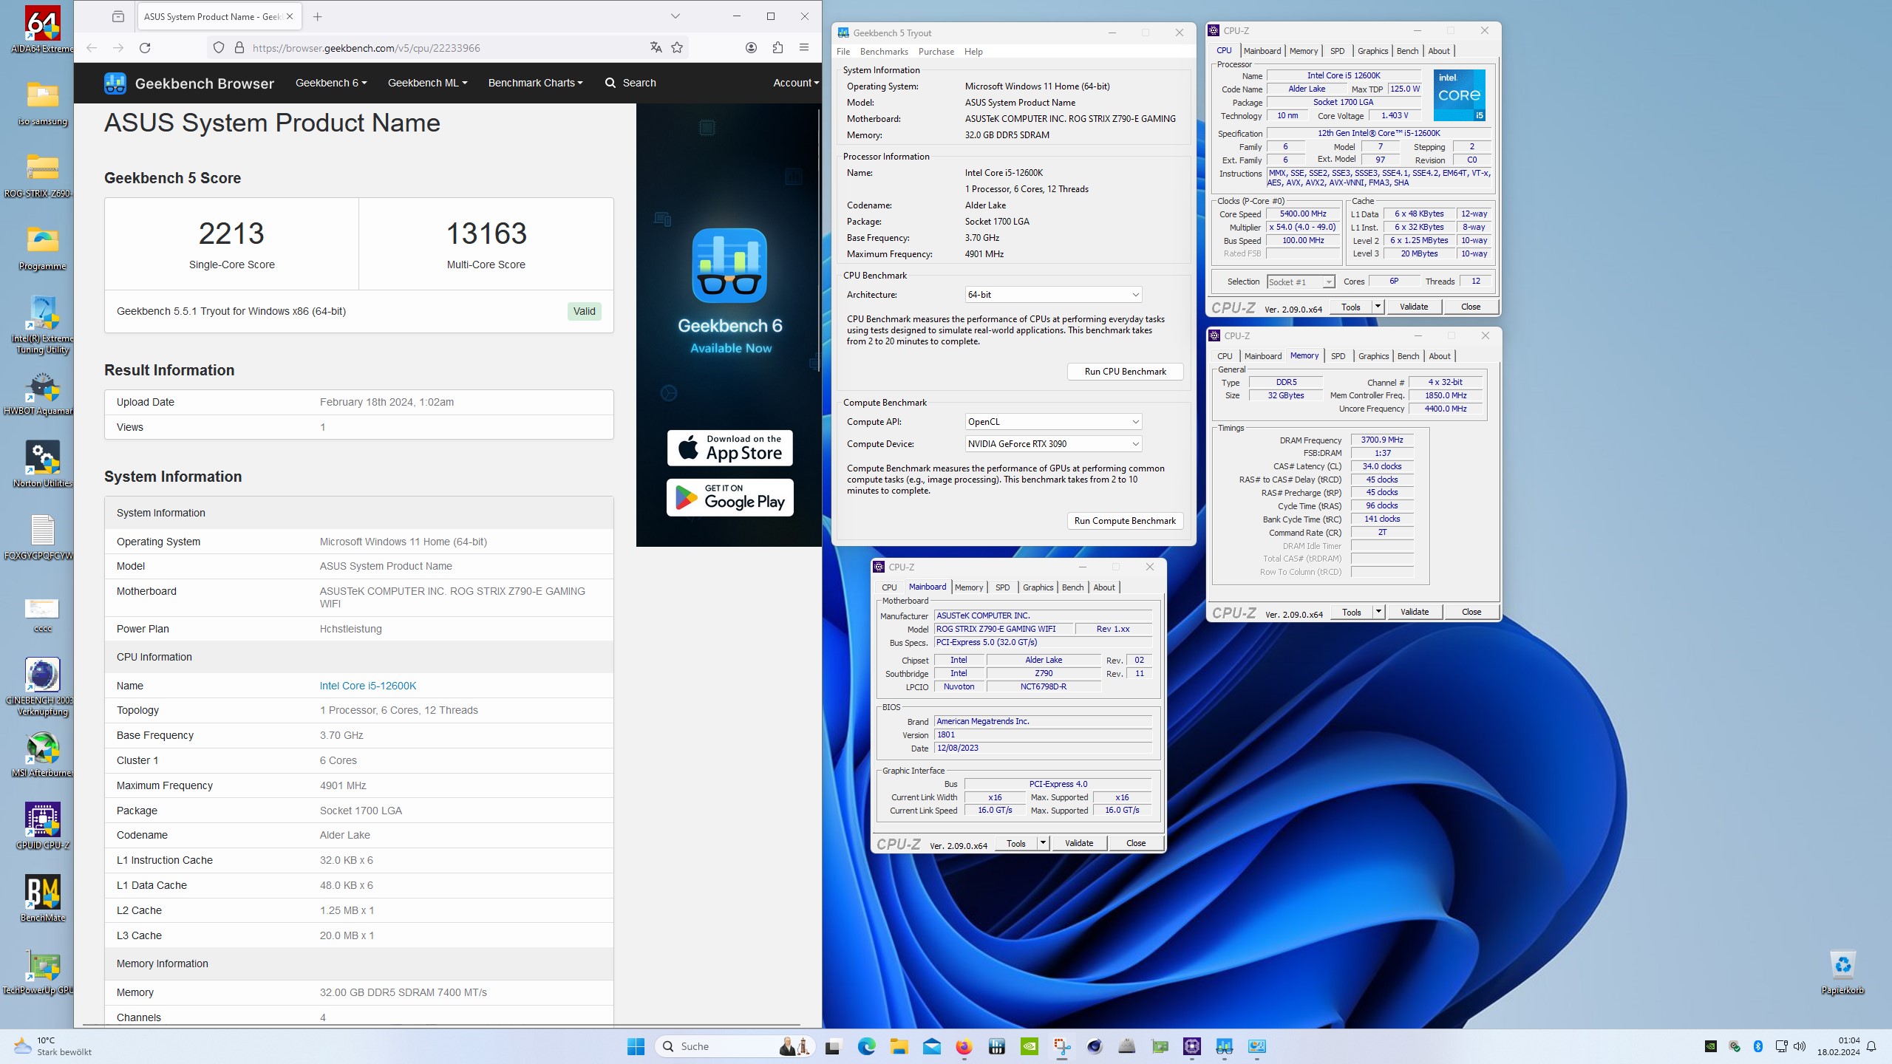Open CINEBENCH 2003 desktop shortcut
Image resolution: width=1892 pixels, height=1064 pixels.
[x=42, y=686]
